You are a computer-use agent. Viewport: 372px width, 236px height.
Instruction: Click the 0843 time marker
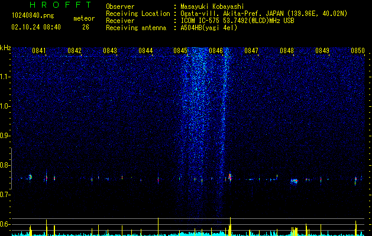pyautogui.click(x=110, y=51)
